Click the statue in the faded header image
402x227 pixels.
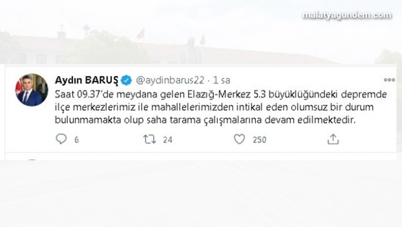[191, 50]
